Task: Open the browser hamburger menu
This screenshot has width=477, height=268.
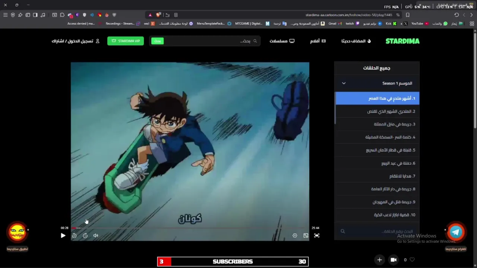Action: 5,15
